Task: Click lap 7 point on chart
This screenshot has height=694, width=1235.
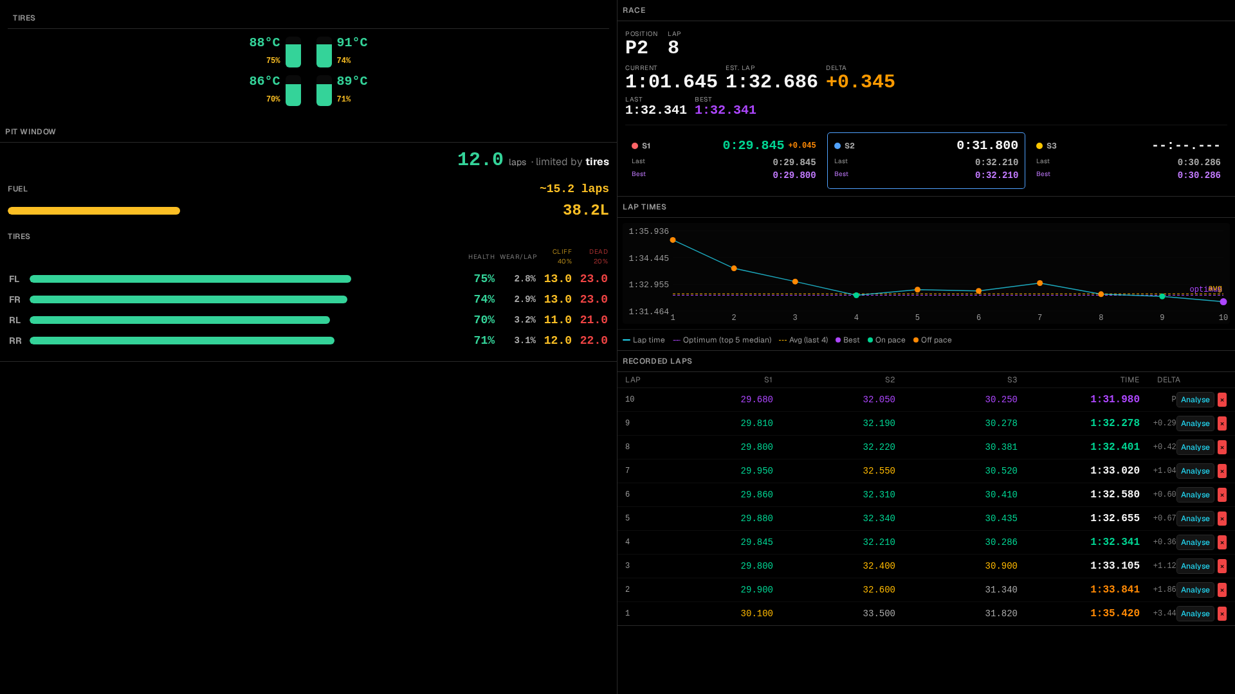Action: 1040,283
